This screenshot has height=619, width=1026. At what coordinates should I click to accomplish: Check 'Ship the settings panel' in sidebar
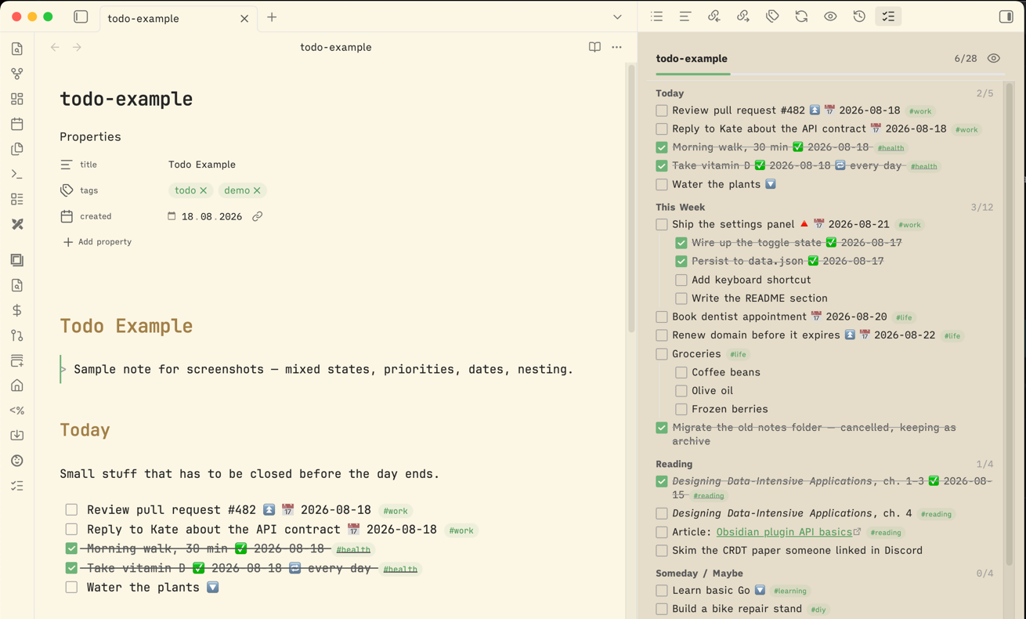pos(662,224)
